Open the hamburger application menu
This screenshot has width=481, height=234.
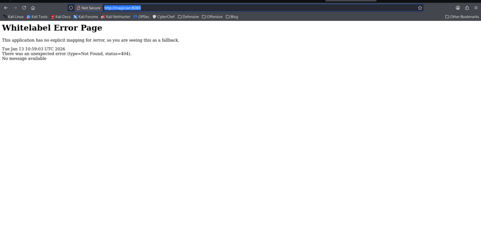pos(476,8)
